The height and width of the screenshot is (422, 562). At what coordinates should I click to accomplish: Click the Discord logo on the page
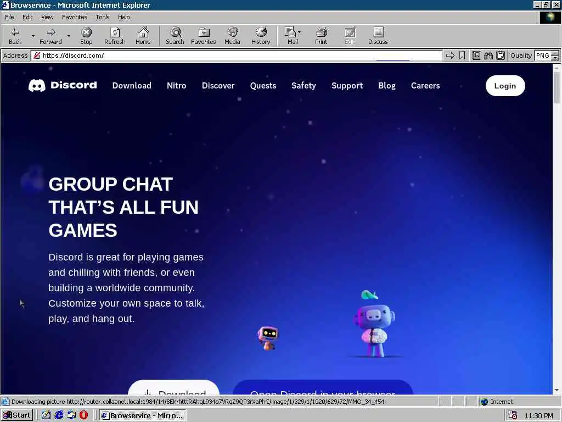(63, 85)
